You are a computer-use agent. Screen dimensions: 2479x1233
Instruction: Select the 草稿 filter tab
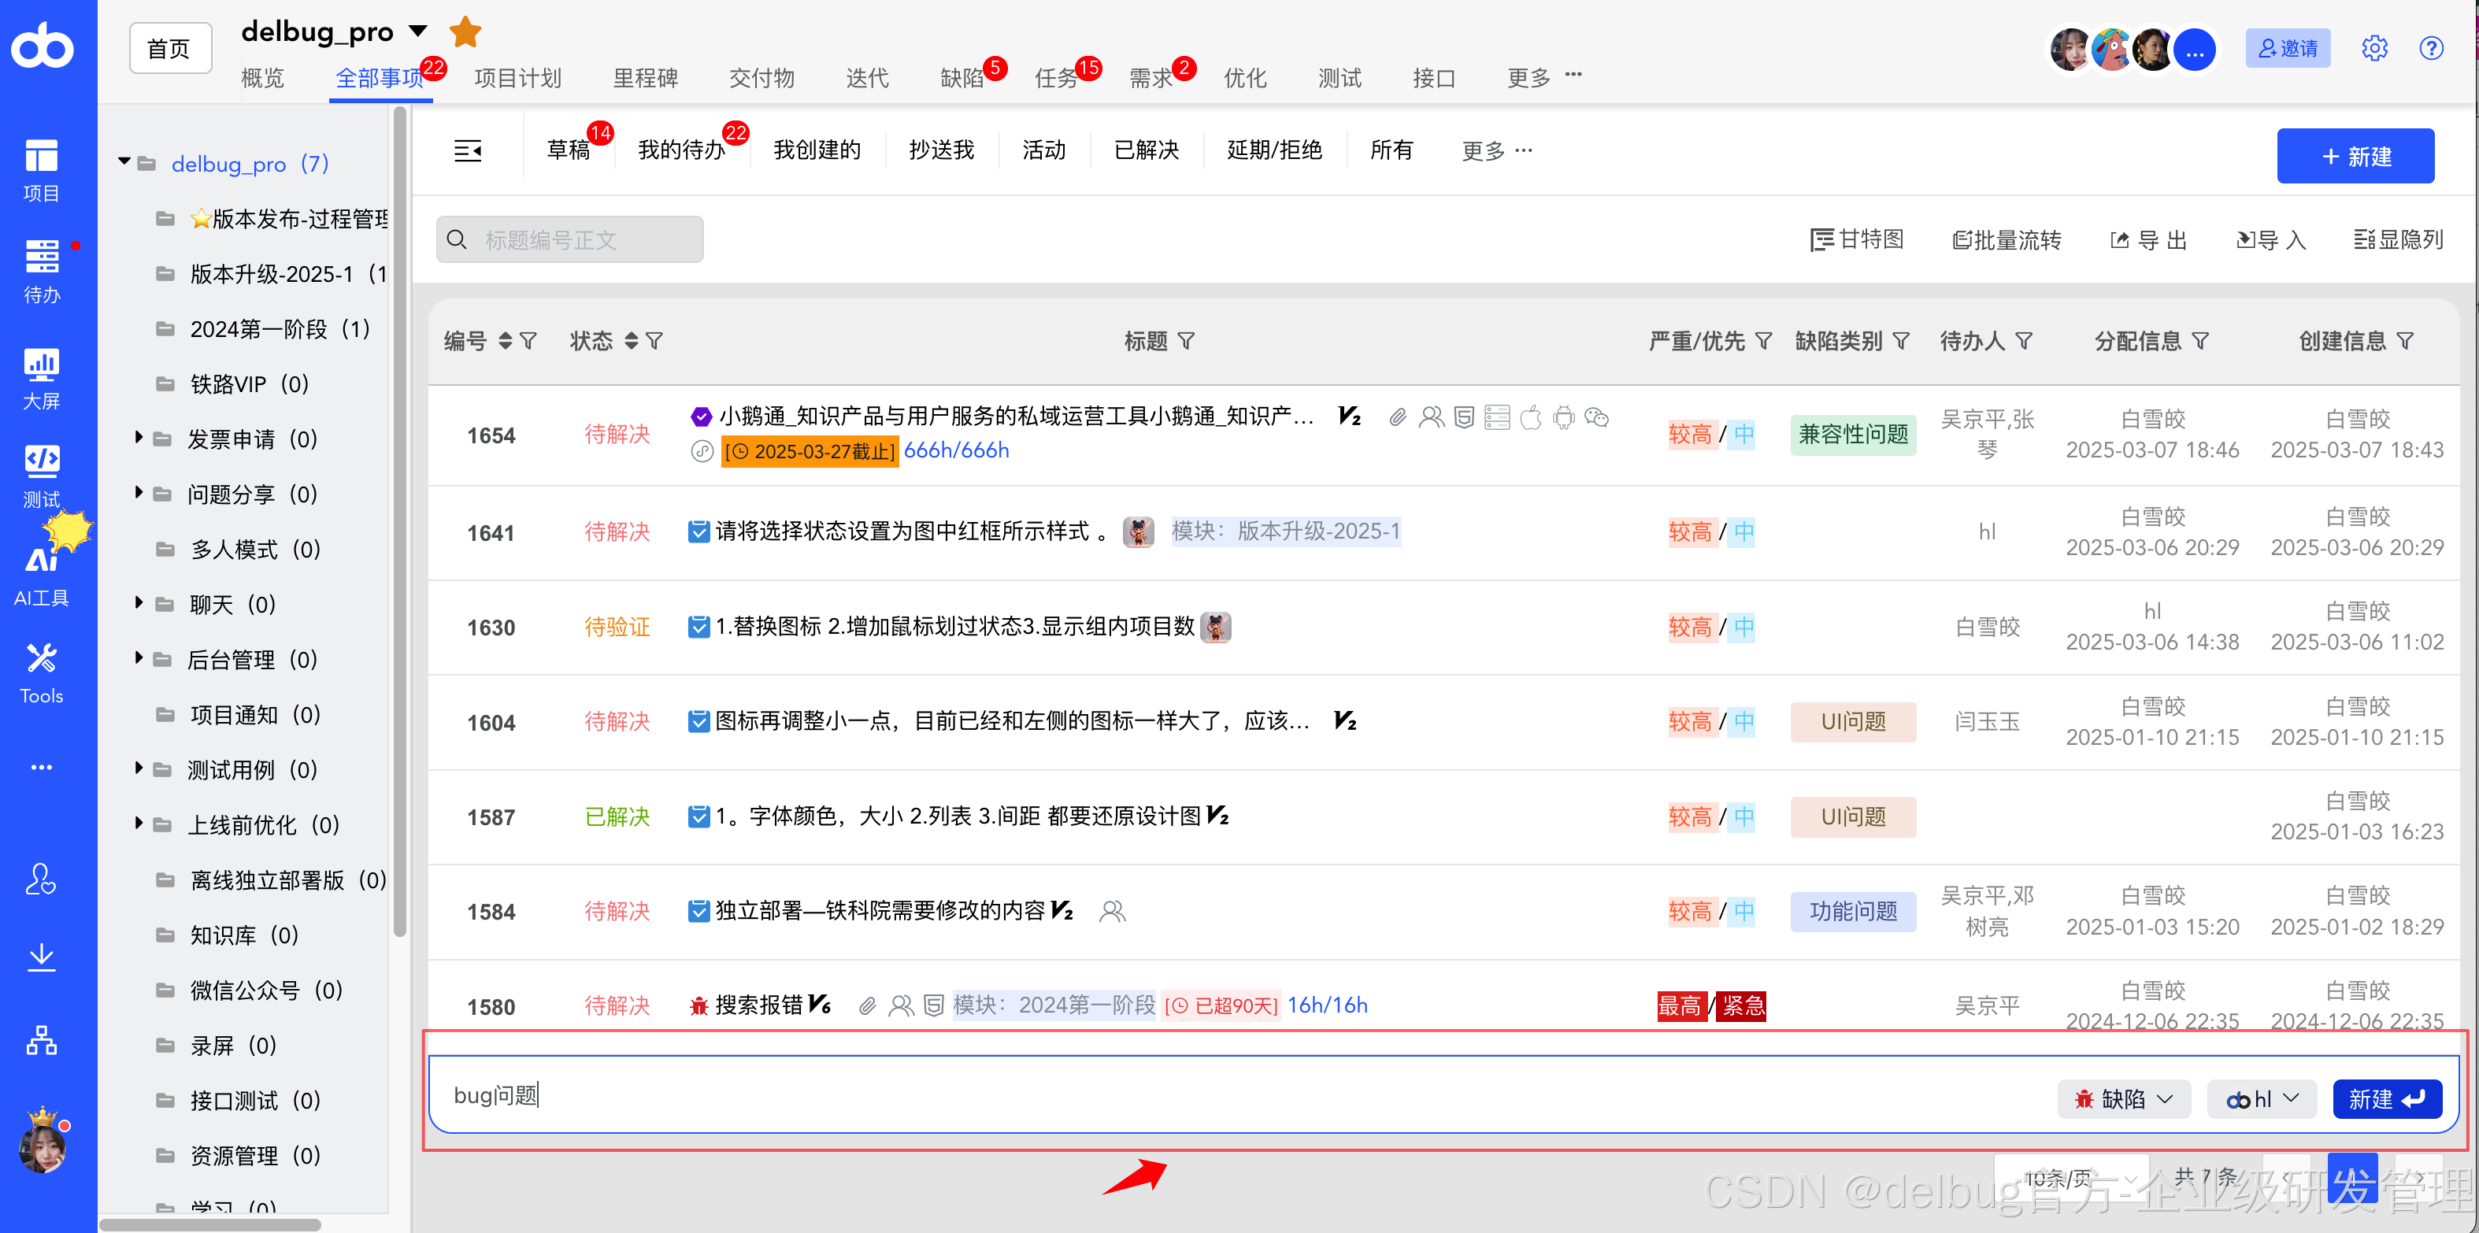[569, 150]
